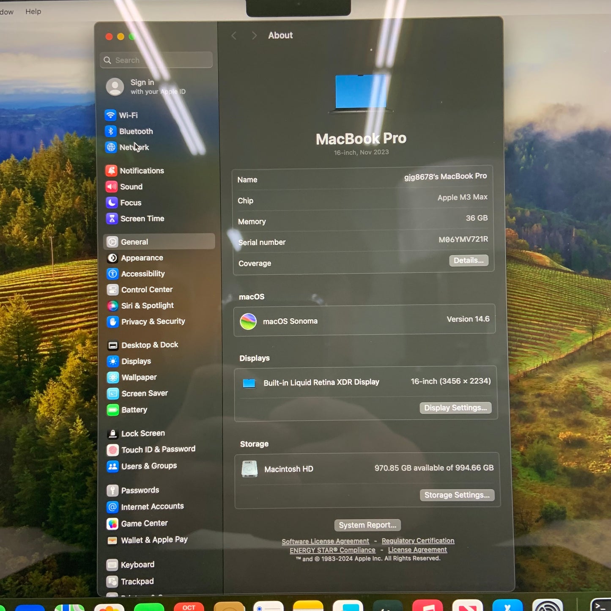Open Accessibility settings icon
The image size is (611, 611).
112,274
